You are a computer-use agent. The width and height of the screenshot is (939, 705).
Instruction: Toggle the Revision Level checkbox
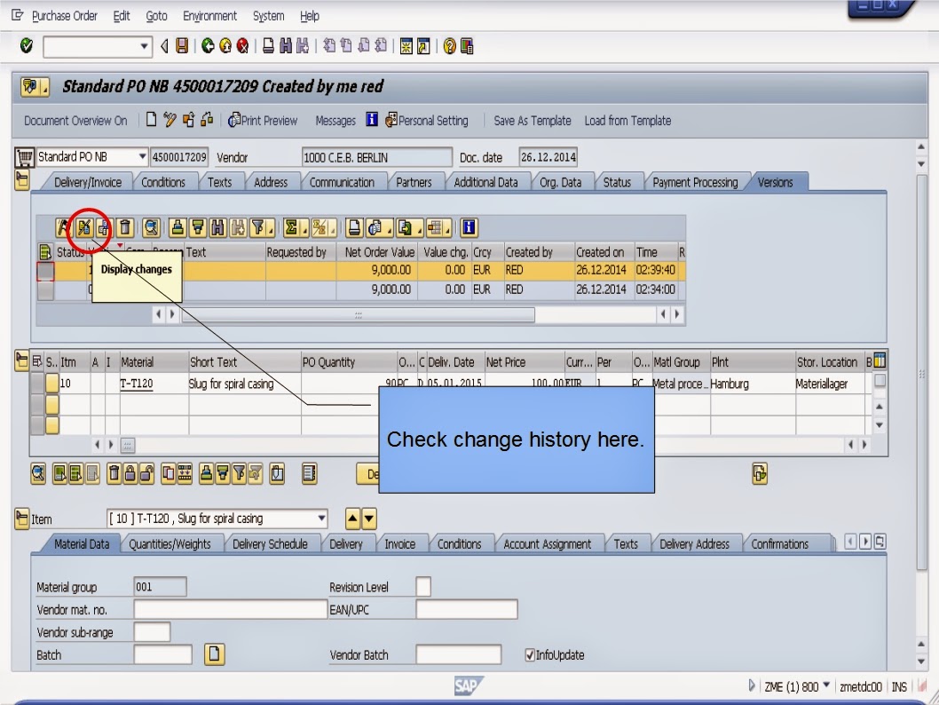423,586
